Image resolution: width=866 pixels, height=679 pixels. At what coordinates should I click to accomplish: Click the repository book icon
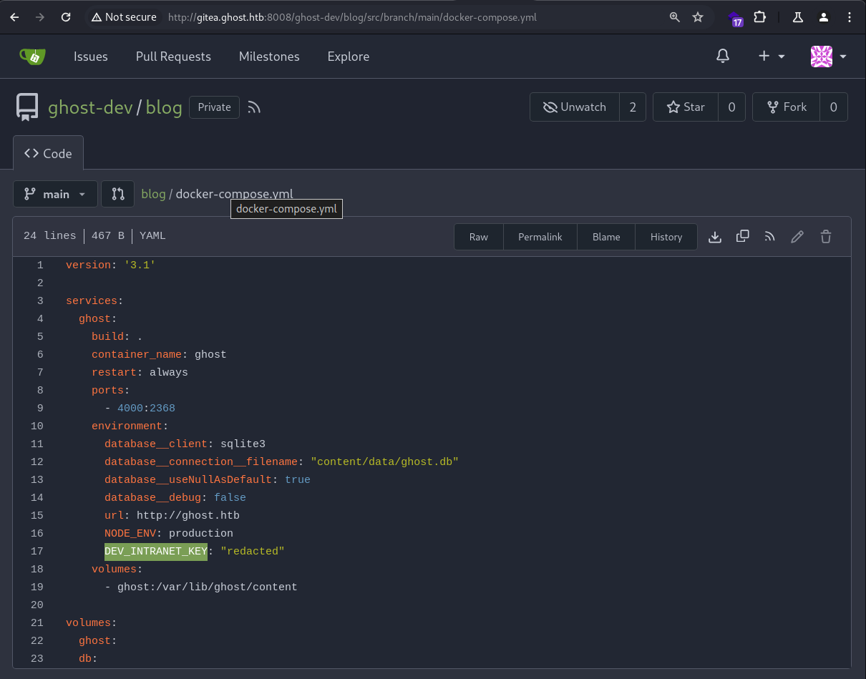click(27, 107)
